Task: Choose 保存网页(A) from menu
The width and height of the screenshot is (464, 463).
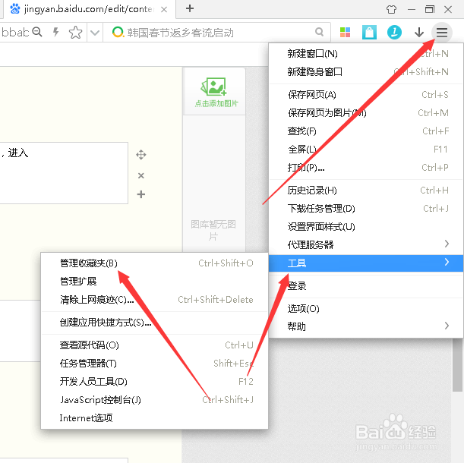Action: [x=366, y=95]
